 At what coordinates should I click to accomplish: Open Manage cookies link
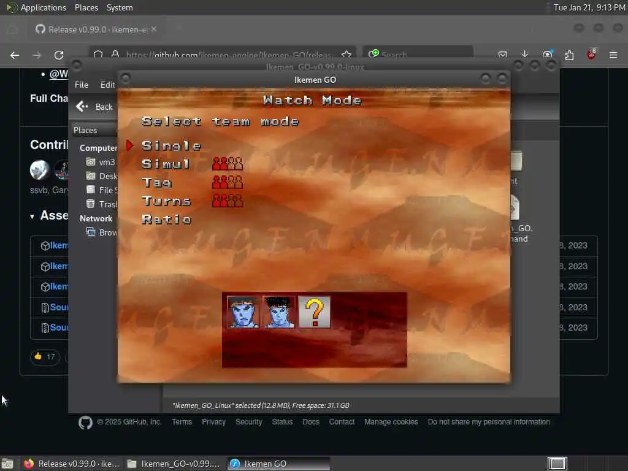pyautogui.click(x=391, y=422)
